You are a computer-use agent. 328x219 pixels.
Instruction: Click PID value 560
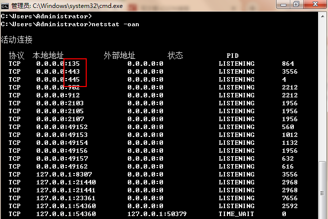288,127
